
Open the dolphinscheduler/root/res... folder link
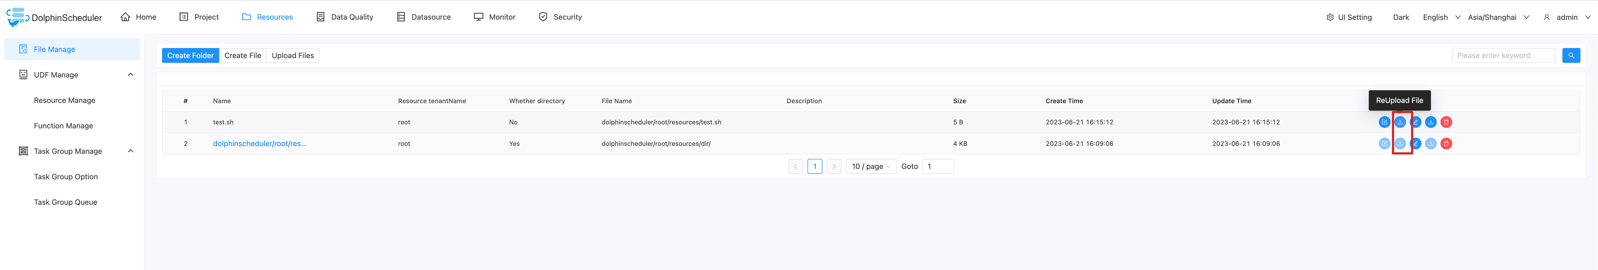tap(259, 144)
